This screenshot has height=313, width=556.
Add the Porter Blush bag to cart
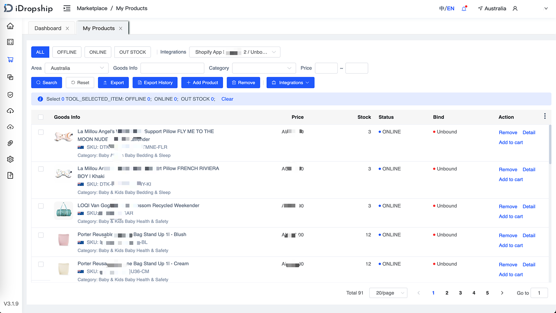click(511, 246)
